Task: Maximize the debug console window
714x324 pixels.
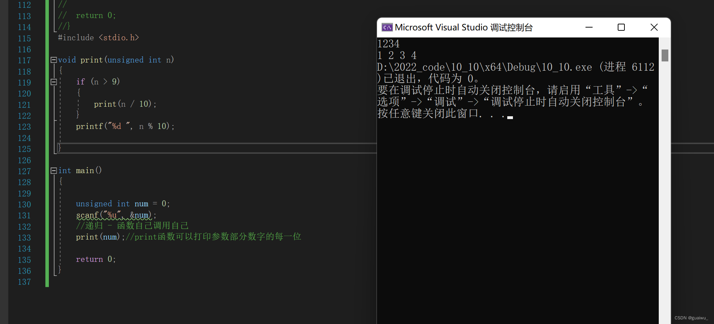Action: (621, 27)
